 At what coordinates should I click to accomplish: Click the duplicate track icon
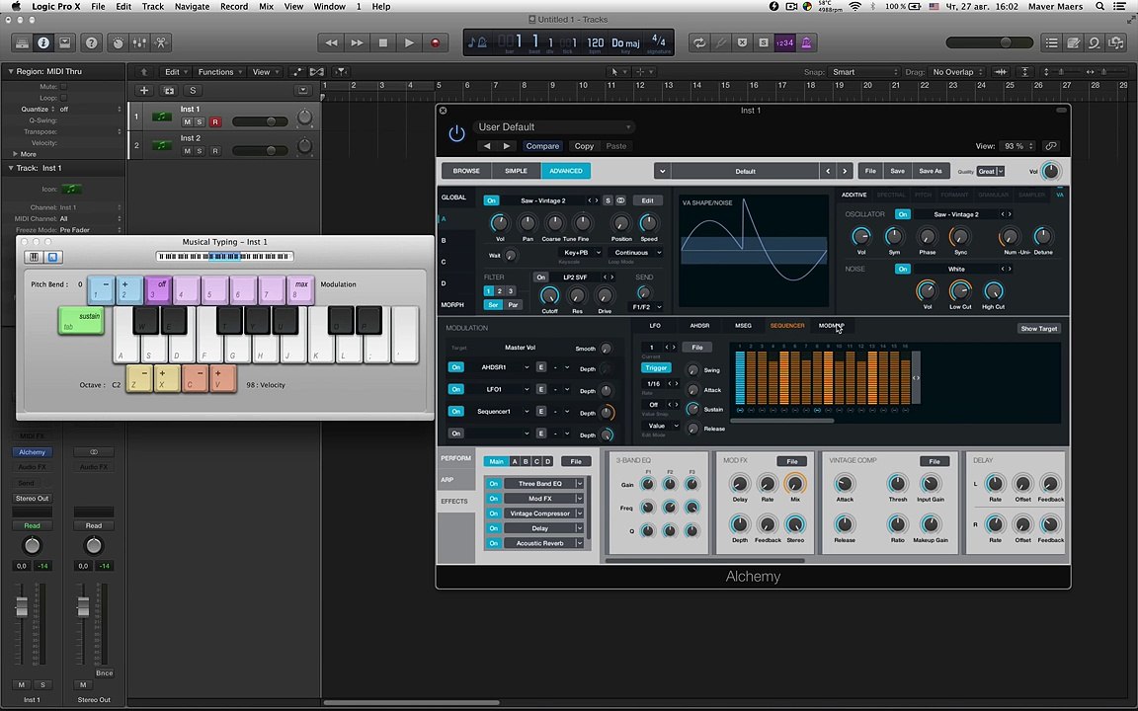pos(169,91)
